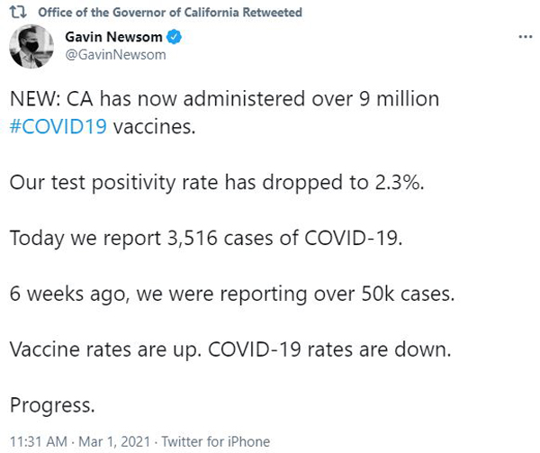Click the blue verified checkmark badge
The height and width of the screenshot is (453, 540).
174,37
